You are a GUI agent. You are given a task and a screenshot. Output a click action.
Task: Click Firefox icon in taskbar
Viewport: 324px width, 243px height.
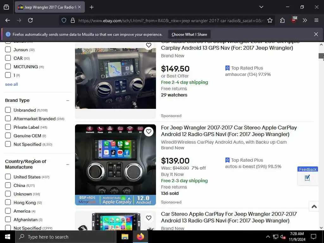tap(140, 237)
